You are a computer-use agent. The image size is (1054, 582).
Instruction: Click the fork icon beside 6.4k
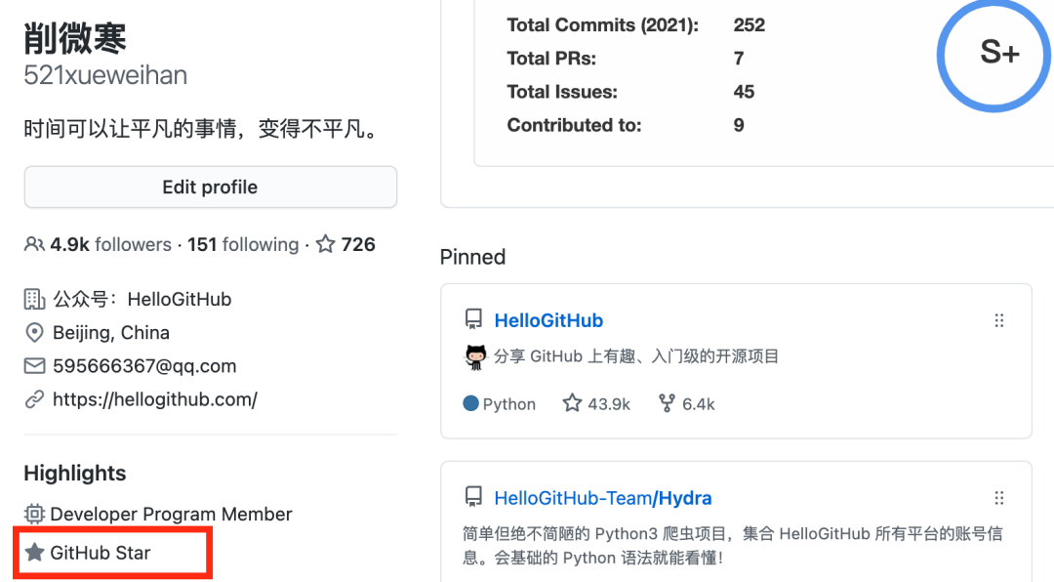point(667,403)
